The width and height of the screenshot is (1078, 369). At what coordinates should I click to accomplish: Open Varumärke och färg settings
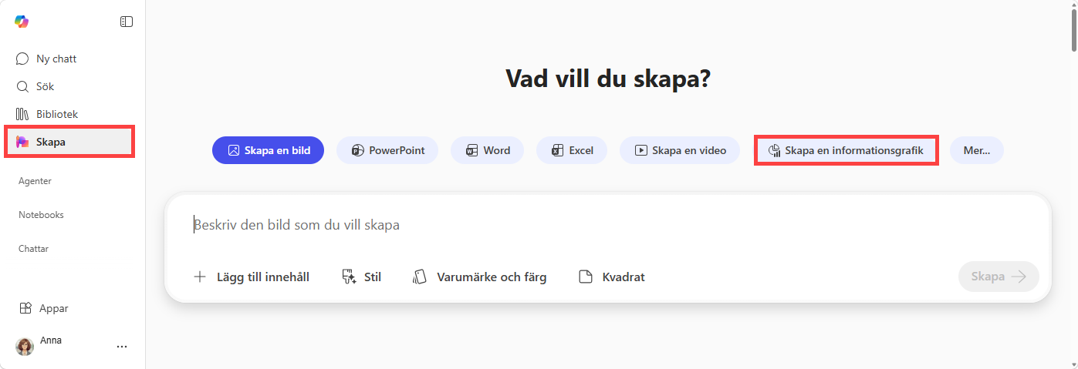tap(480, 277)
